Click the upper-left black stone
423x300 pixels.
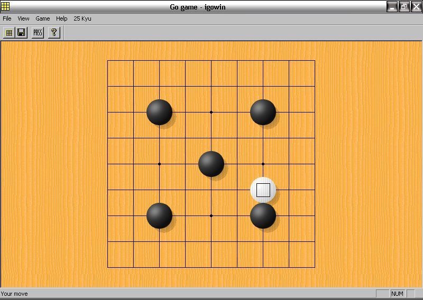point(160,112)
